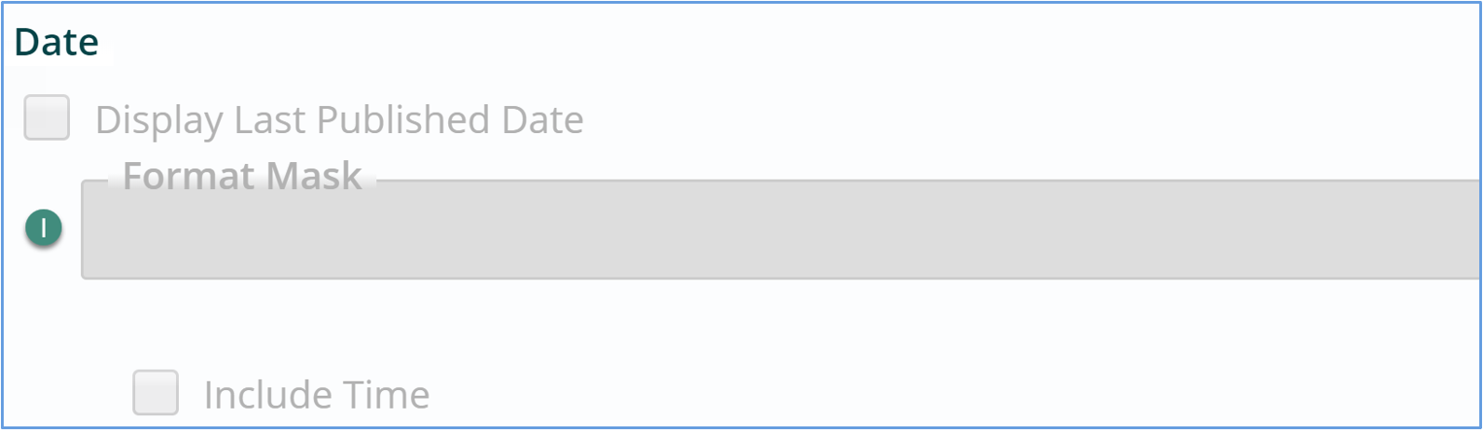Click the Include Time label text
This screenshot has height=432, width=1483.
(x=317, y=395)
